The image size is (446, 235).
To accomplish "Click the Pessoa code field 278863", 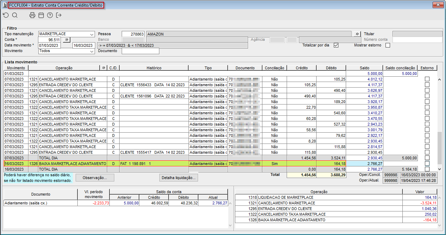I will (x=133, y=34).
